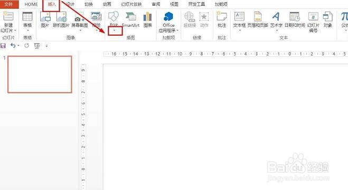Image resolution: width=348 pixels, height=190 pixels.
Task: Insert an 对象 (Object)
Action: 327,19
